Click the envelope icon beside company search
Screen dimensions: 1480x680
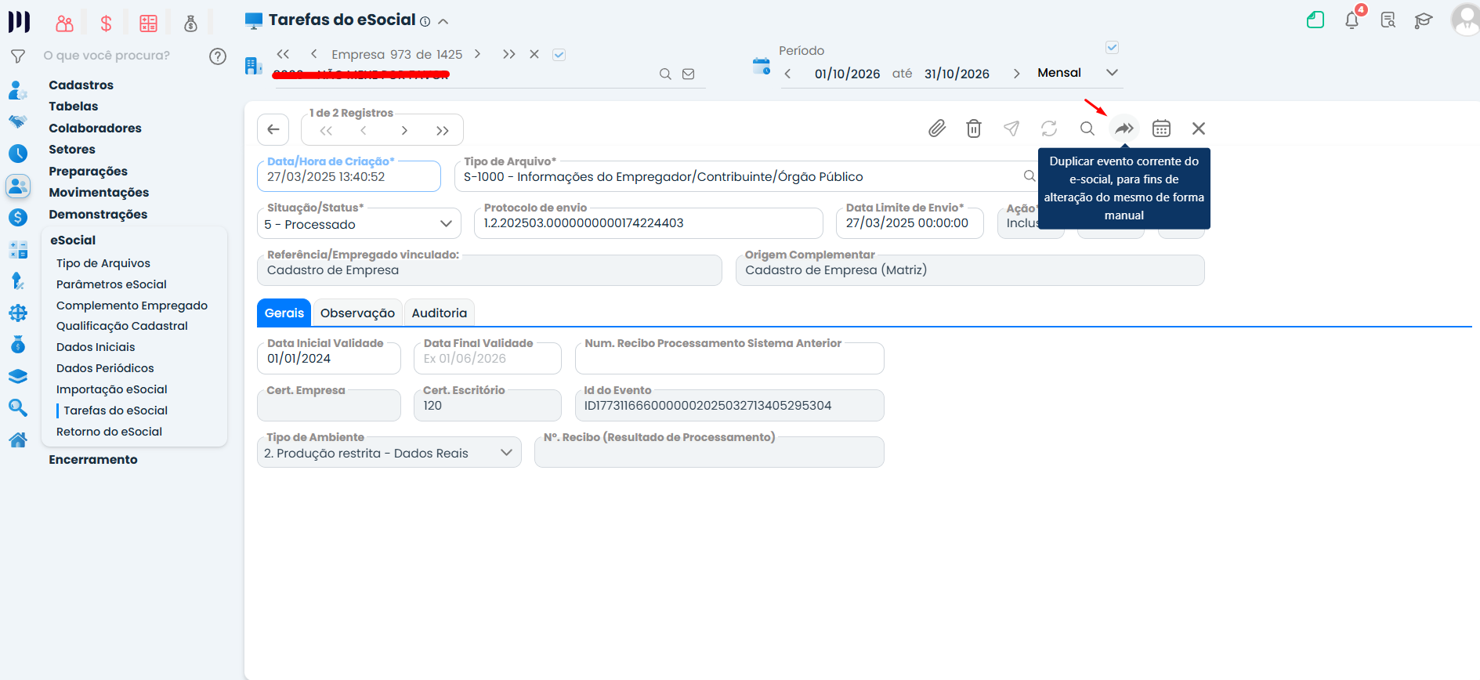tap(689, 74)
